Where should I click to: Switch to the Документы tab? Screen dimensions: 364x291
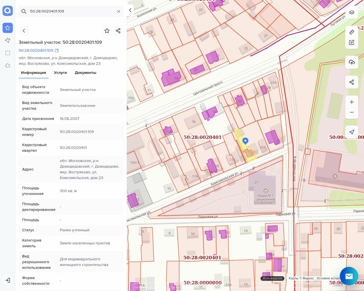pos(85,73)
